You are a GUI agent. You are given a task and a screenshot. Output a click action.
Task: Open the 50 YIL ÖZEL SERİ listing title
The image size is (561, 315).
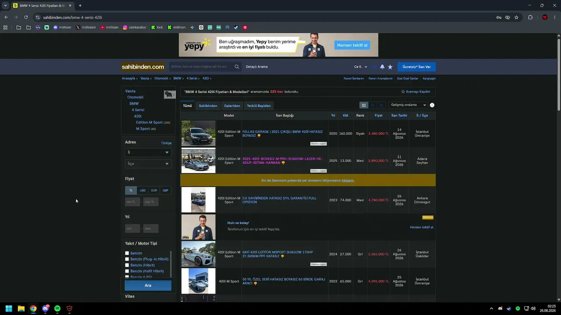click(284, 281)
